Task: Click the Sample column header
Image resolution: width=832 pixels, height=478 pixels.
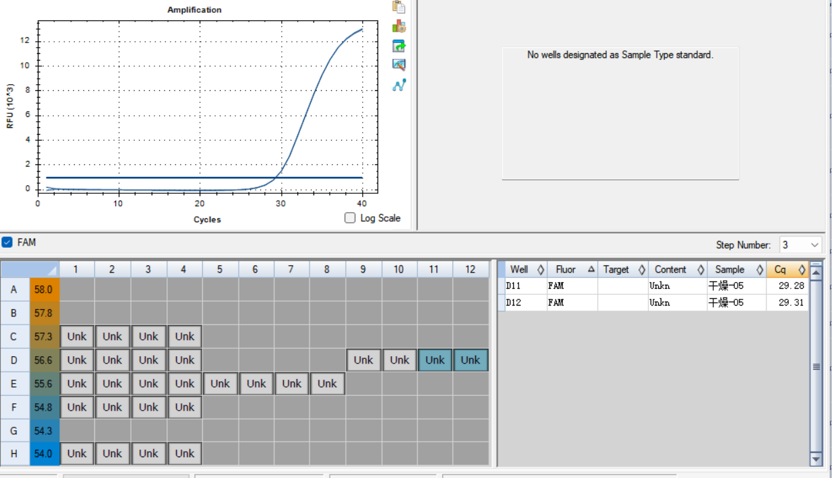Action: coord(736,269)
